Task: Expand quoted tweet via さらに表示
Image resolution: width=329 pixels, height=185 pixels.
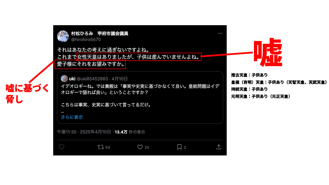Action: (x=72, y=117)
